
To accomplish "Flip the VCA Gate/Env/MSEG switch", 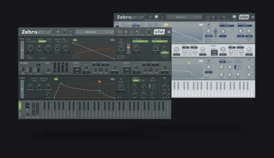I will click(30, 69).
